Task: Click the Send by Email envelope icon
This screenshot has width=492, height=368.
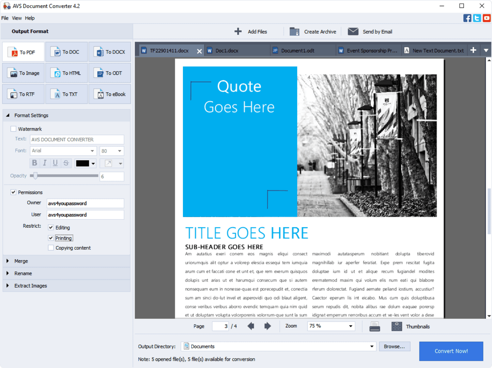Action: pos(353,32)
